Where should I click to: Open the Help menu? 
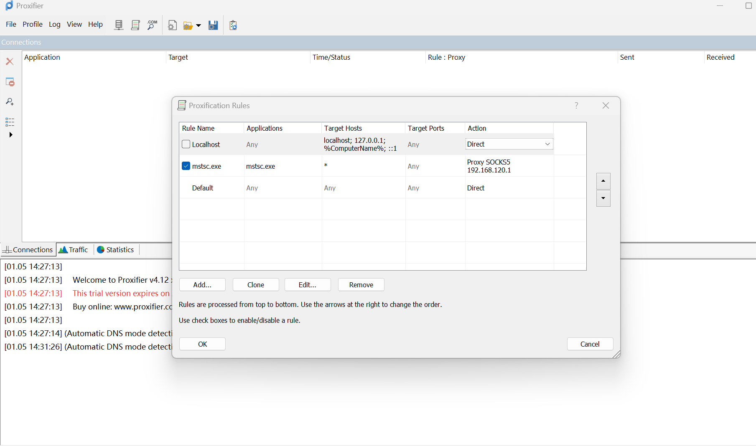tap(95, 24)
